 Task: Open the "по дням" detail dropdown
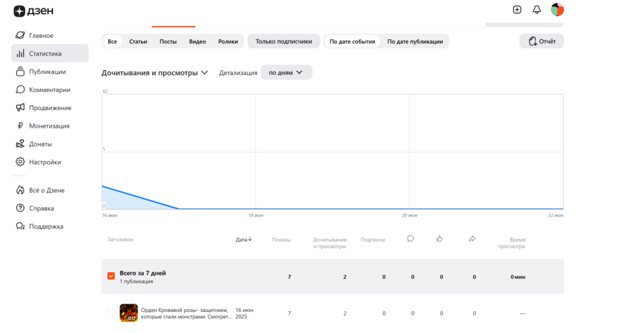(x=286, y=72)
